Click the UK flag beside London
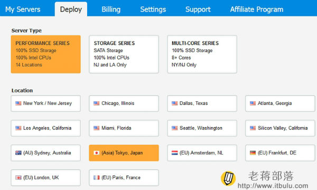This screenshot has width=317, height=190. coord(18,178)
